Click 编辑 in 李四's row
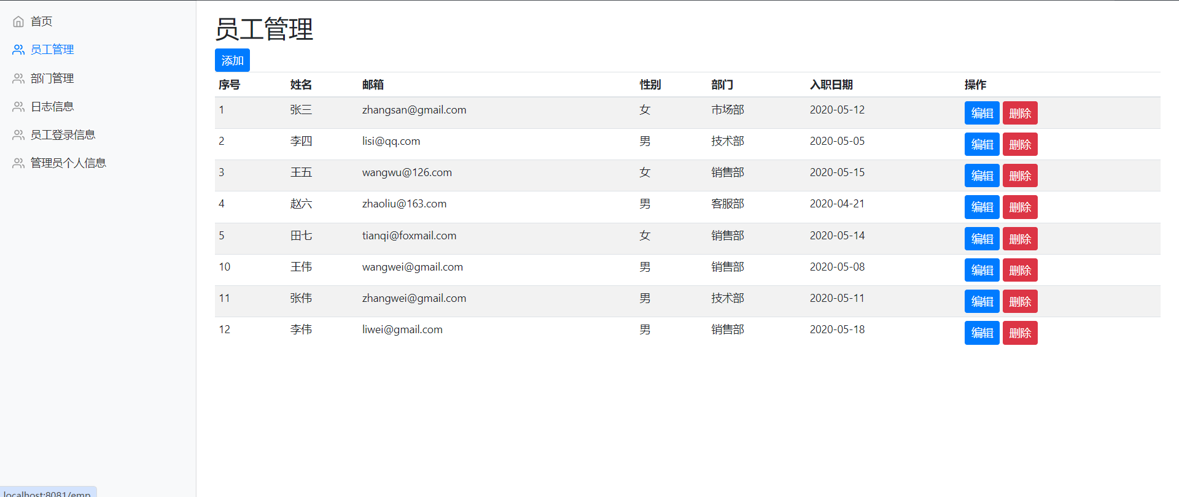 point(982,144)
